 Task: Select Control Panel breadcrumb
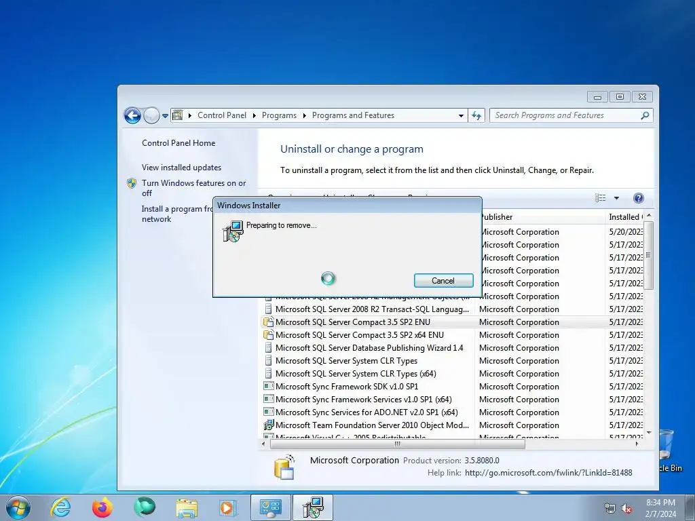(x=222, y=115)
